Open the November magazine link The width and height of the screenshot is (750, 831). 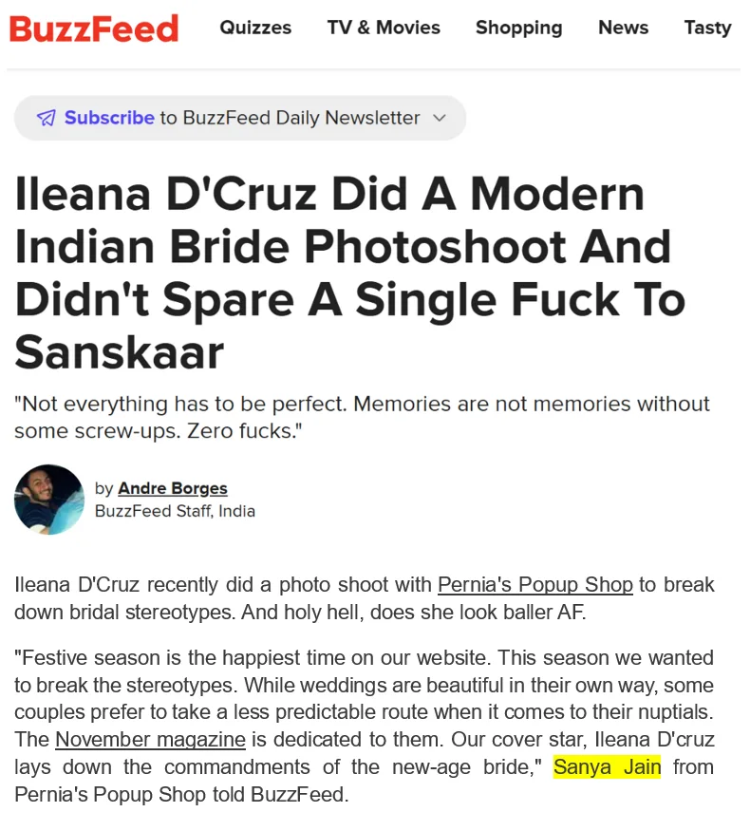151,739
